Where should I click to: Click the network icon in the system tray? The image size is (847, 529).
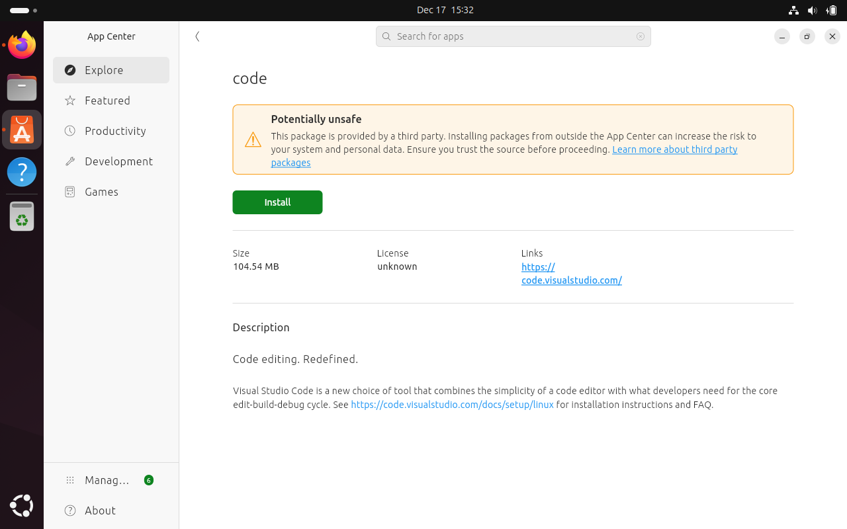tap(793, 10)
